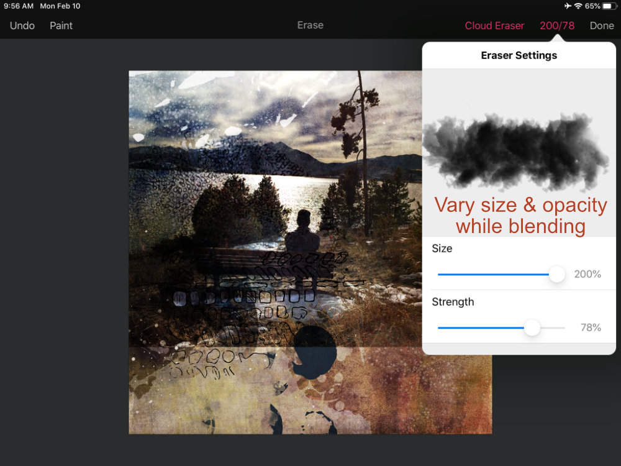Click the Strength slider handle

point(532,327)
